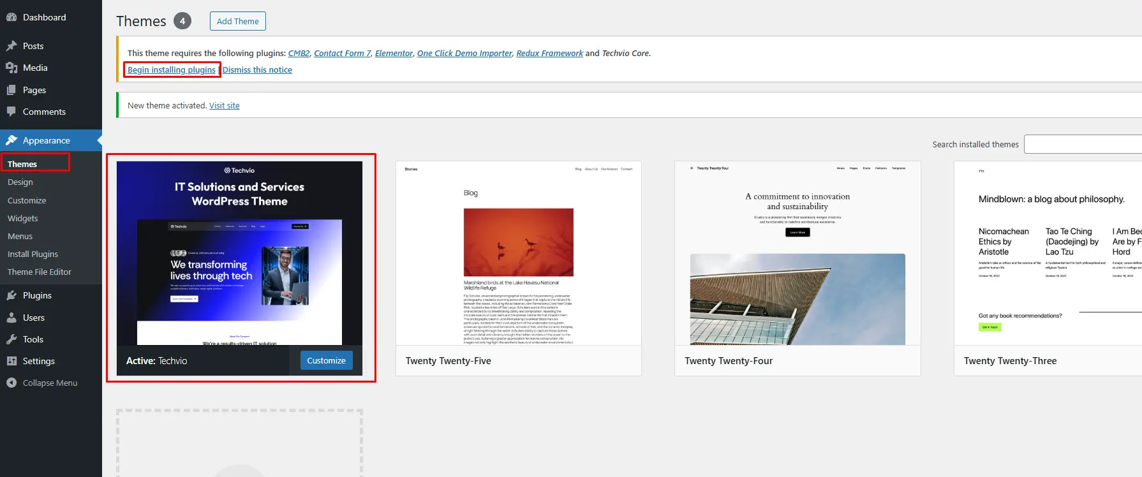Click the Comments speech bubble icon
Viewport: 1142px width, 477px height.
(11, 112)
